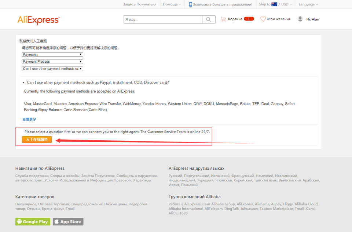The width and height of the screenshot is (352, 232).
Task: Open the Работа в AliExpress link
Action: point(184,204)
